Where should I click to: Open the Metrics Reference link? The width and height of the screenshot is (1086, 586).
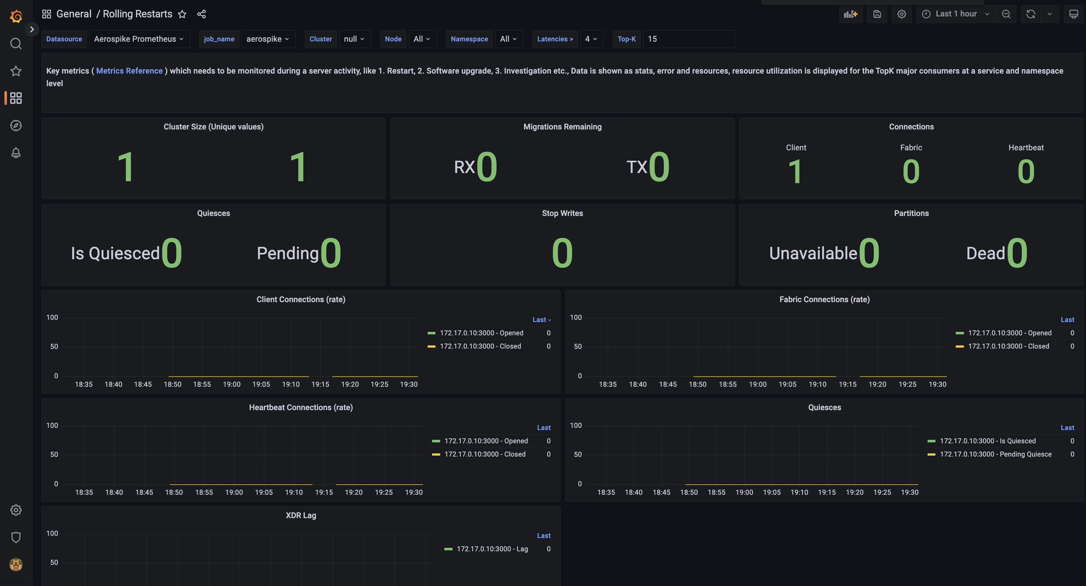coord(129,71)
